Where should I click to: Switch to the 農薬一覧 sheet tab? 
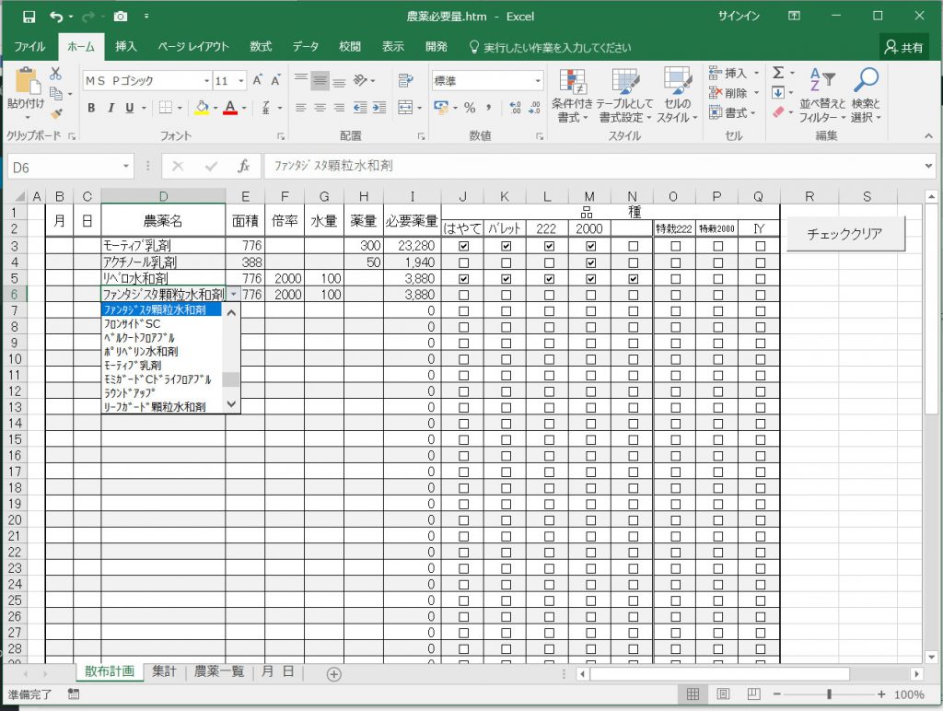219,672
